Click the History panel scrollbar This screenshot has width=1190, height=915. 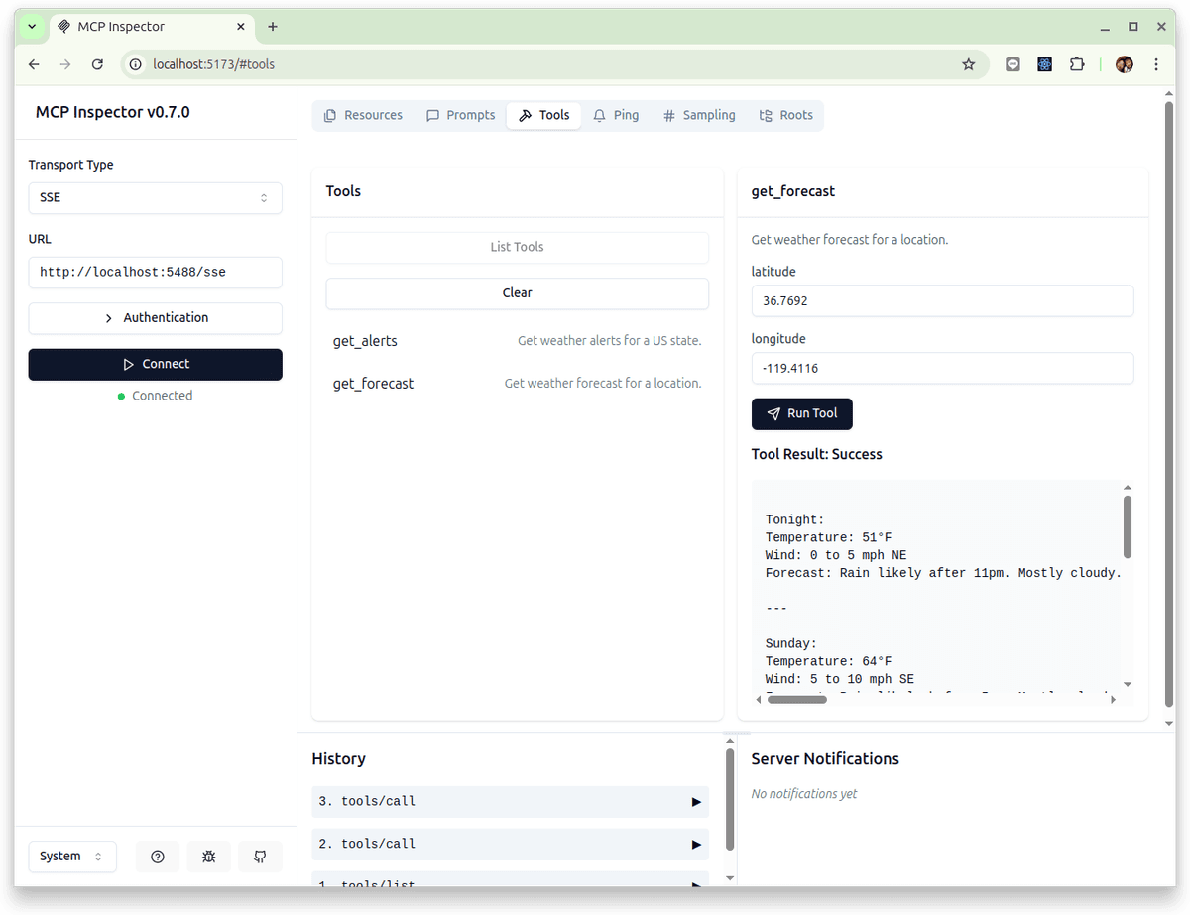tap(730, 800)
